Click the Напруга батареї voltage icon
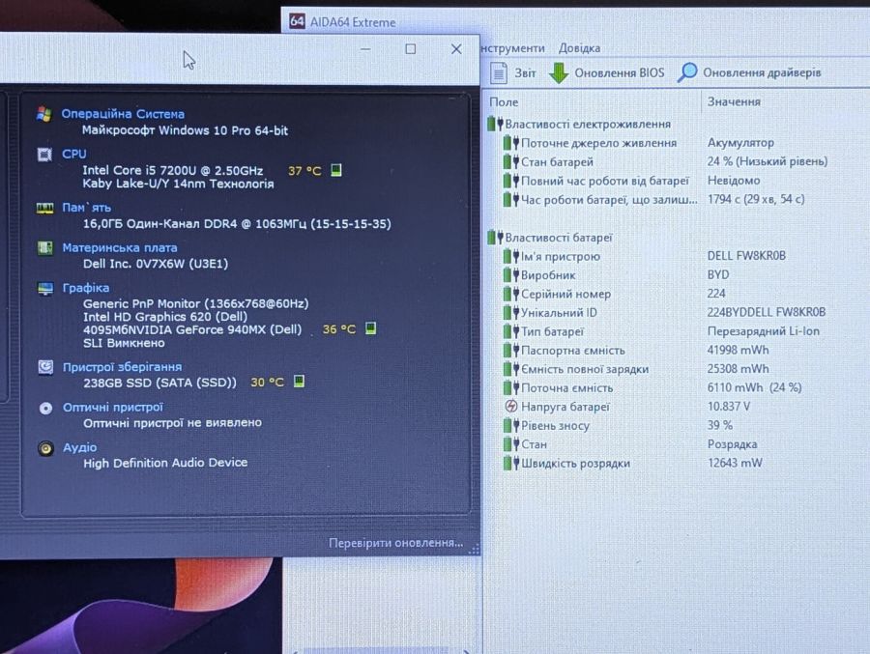Screen dimensions: 870x654 click(x=511, y=406)
